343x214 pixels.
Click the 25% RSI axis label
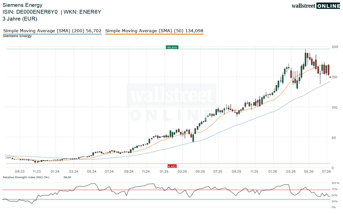coord(335,201)
